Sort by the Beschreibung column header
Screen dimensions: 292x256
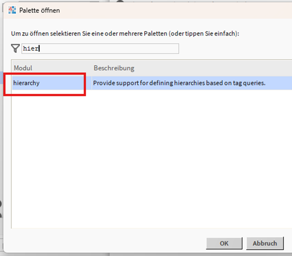[114, 68]
